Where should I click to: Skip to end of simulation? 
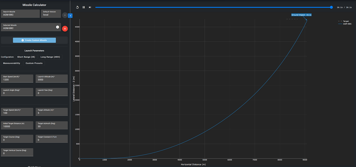[x=90, y=7]
